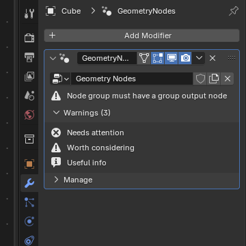Open the Scene properties tab
Viewport: 246px width, 246px height.
(x=29, y=96)
